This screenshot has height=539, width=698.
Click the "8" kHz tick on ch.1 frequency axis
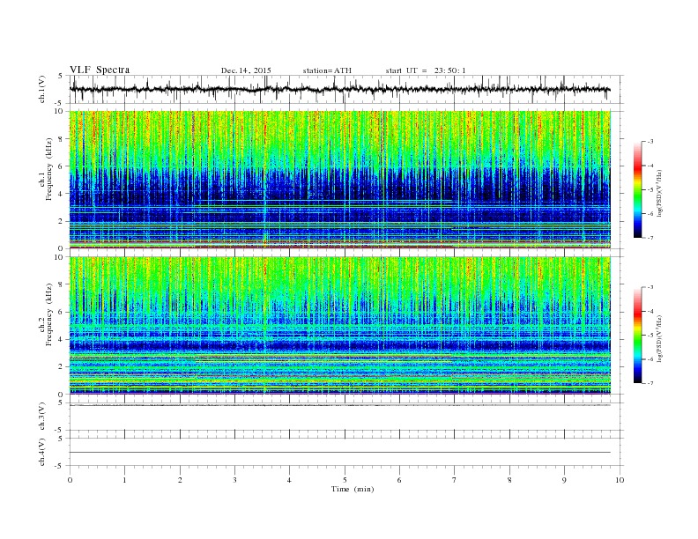pos(61,139)
